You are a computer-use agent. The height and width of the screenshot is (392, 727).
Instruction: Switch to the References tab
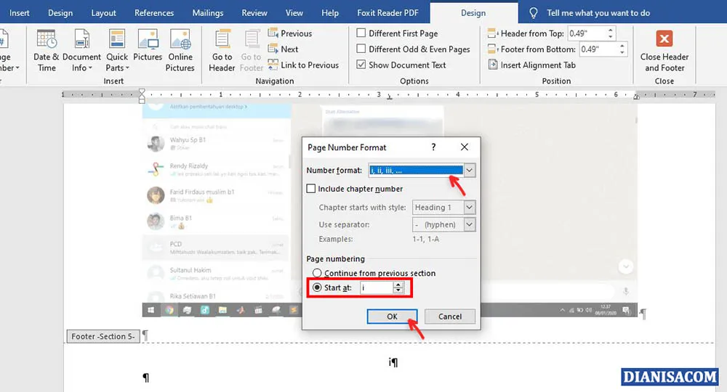[x=154, y=13]
